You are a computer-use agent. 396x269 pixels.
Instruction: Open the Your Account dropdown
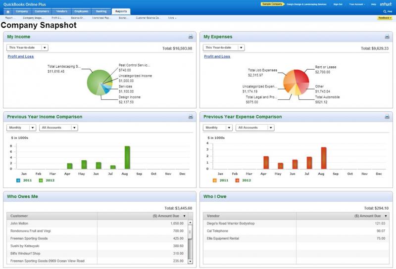[x=357, y=4]
